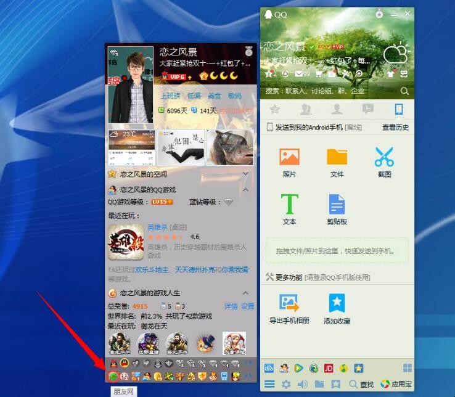Screen dimensions: 455x397
Task: Click the 查看历史 link
Action: [x=395, y=128]
